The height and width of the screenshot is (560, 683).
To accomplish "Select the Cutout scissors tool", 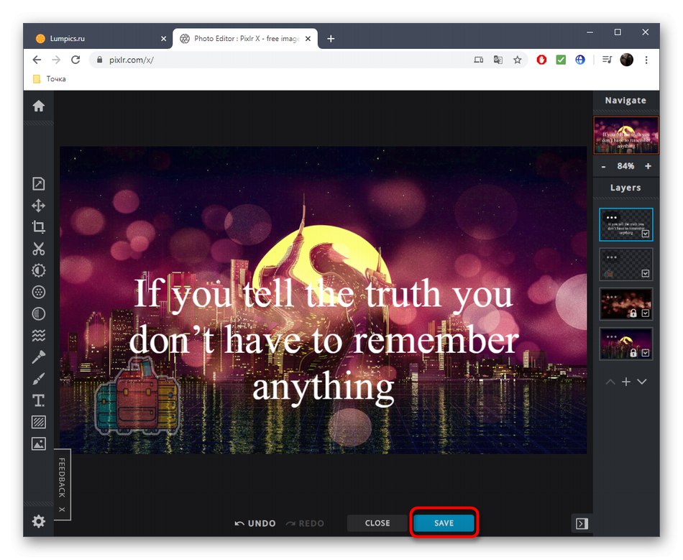I will point(38,249).
